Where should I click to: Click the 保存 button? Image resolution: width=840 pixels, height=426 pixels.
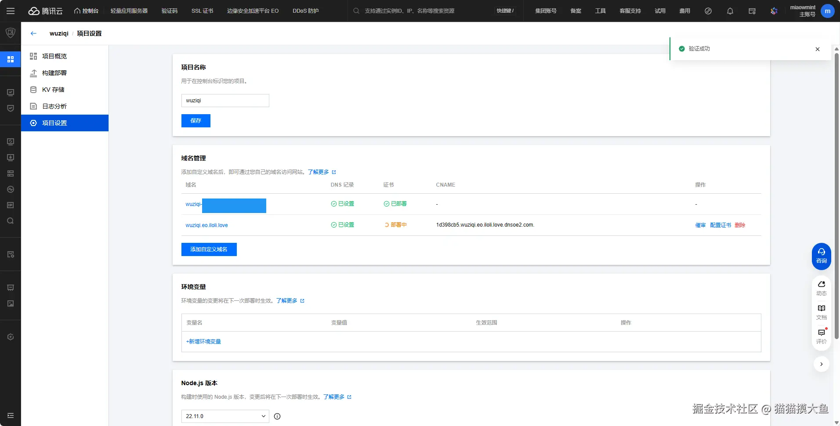196,121
